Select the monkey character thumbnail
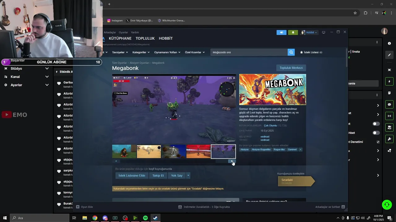 124,151
